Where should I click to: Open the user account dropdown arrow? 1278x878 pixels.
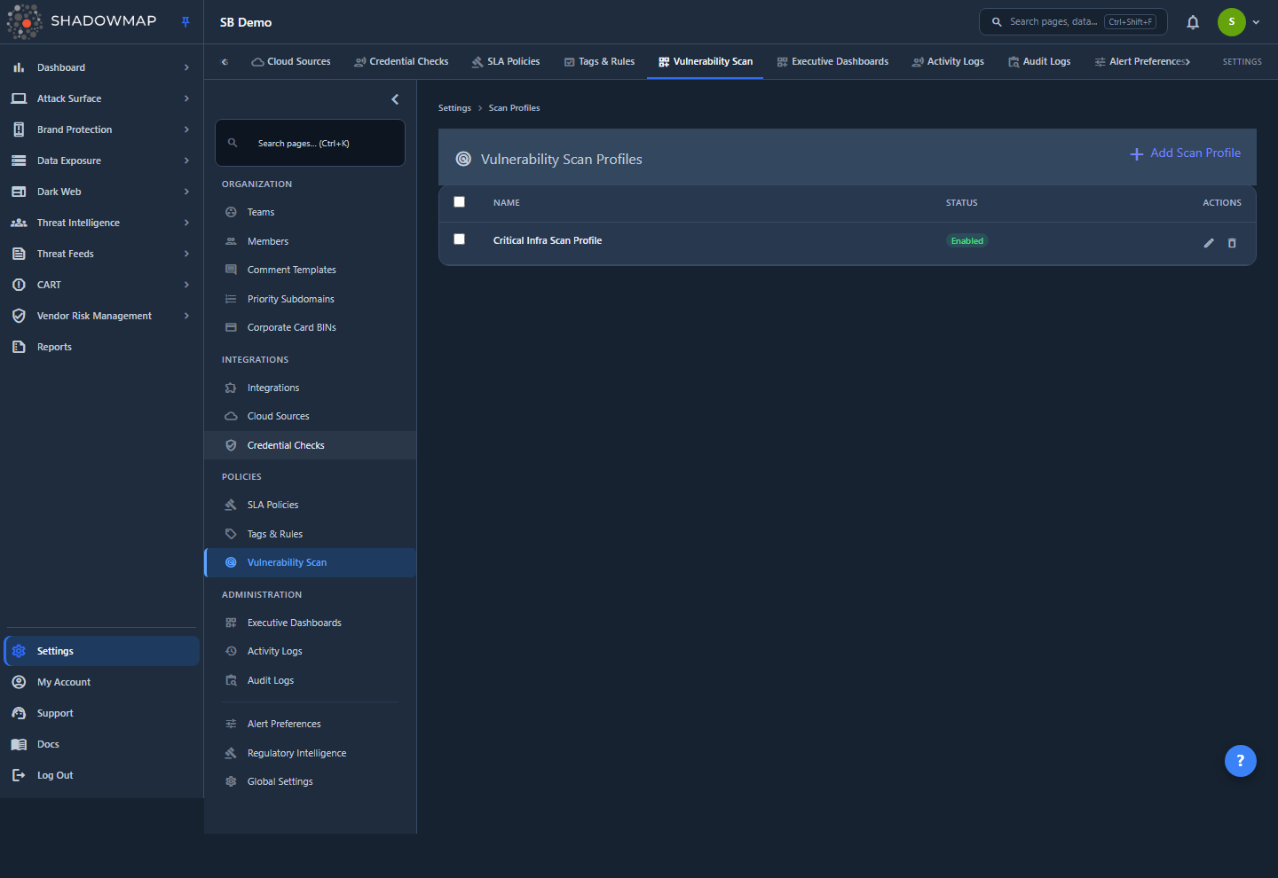[x=1256, y=22]
